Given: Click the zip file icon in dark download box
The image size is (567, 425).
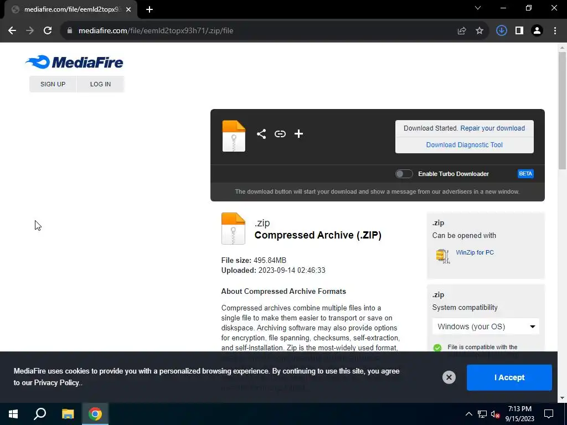Looking at the screenshot, I should tap(234, 136).
